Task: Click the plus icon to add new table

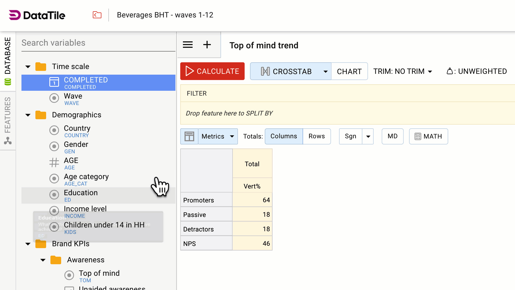Action: pos(207,45)
